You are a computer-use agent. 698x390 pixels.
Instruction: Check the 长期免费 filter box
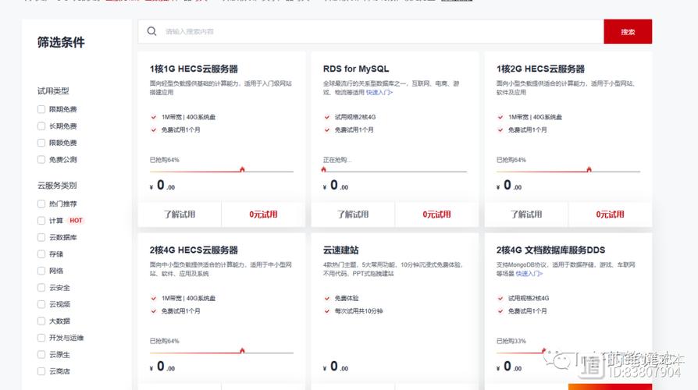click(41, 126)
